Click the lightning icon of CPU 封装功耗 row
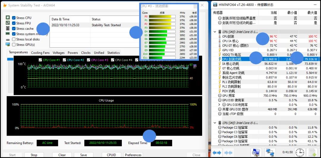 (x=220, y=59)
